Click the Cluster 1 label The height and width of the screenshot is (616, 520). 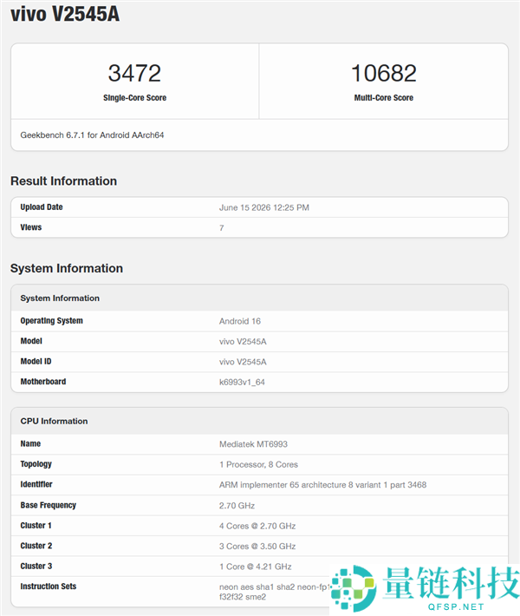(36, 525)
